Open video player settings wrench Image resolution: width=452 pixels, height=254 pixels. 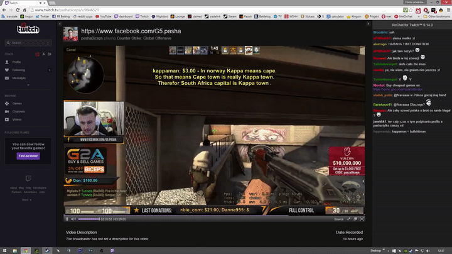348,219
